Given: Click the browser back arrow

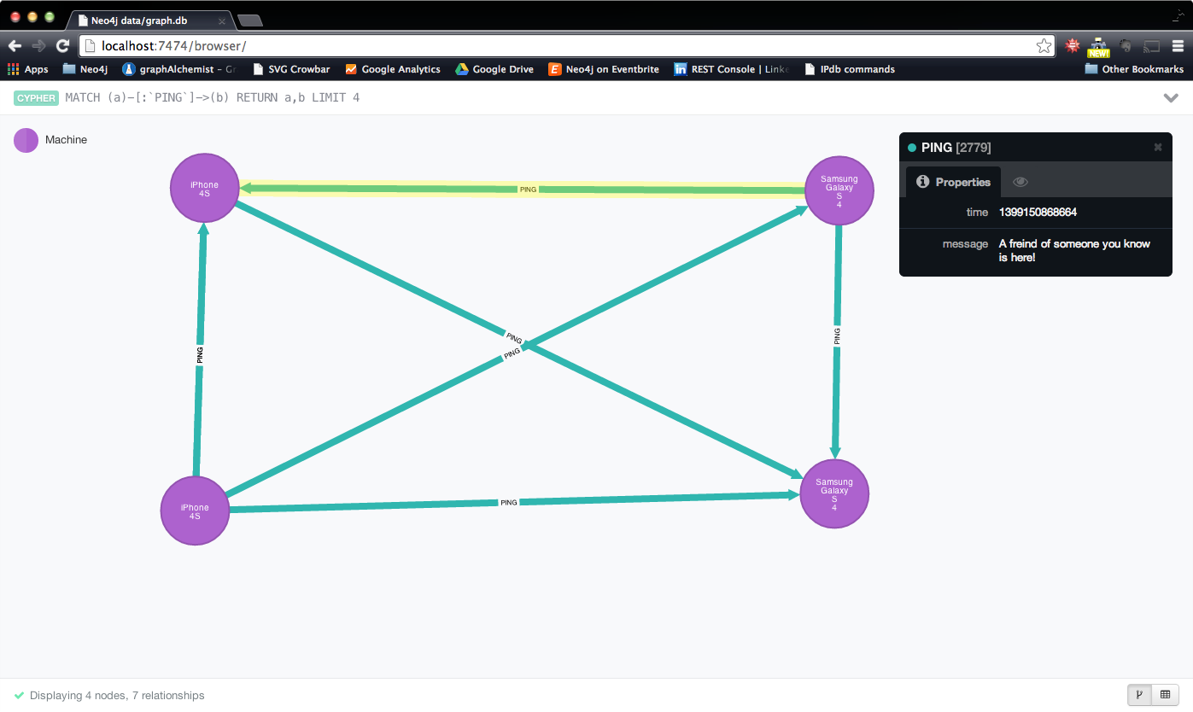Looking at the screenshot, I should pos(15,46).
